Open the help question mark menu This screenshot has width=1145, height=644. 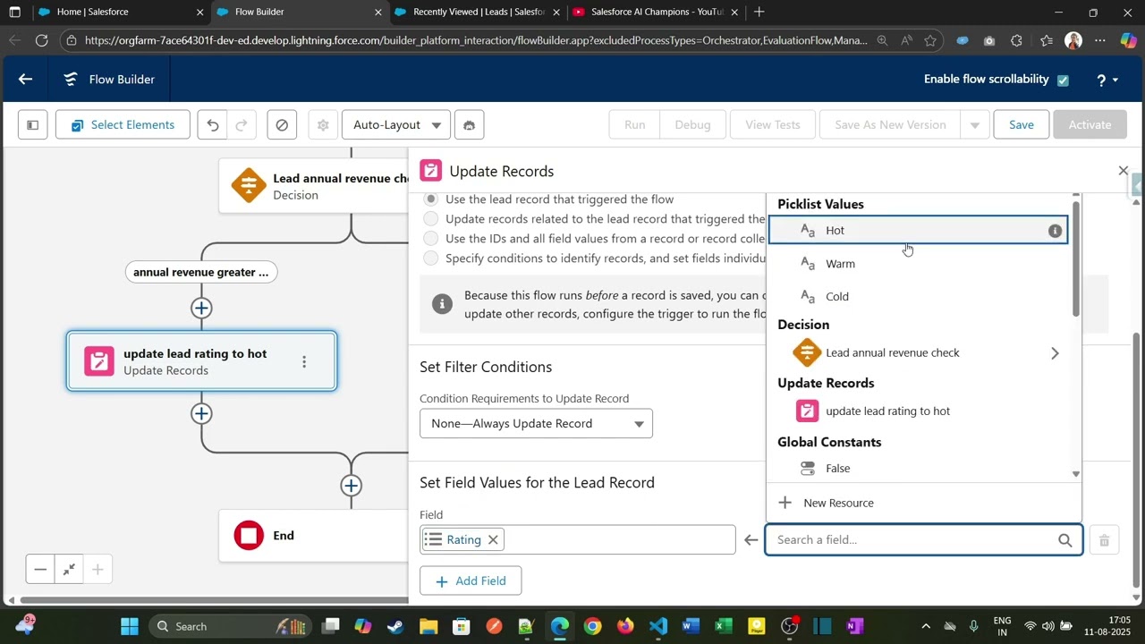1107,80
